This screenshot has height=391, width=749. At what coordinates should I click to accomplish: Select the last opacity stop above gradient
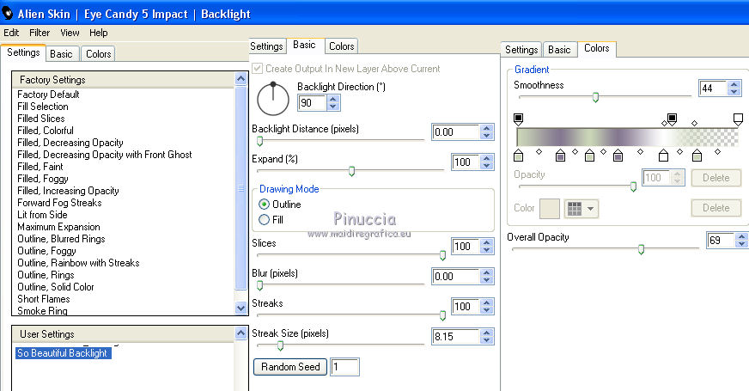tap(738, 119)
